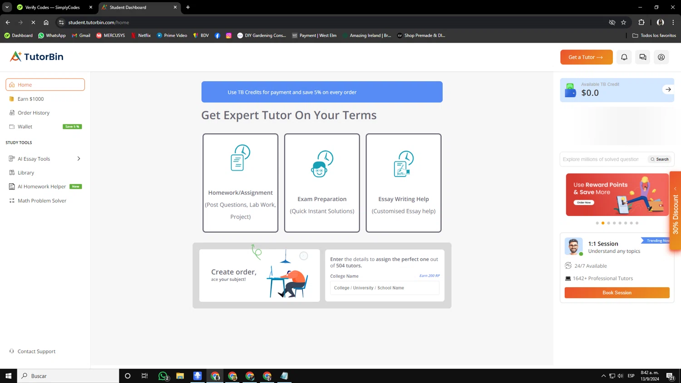681x383 pixels.
Task: Open Todos los favoritos folder
Action: coord(654,35)
